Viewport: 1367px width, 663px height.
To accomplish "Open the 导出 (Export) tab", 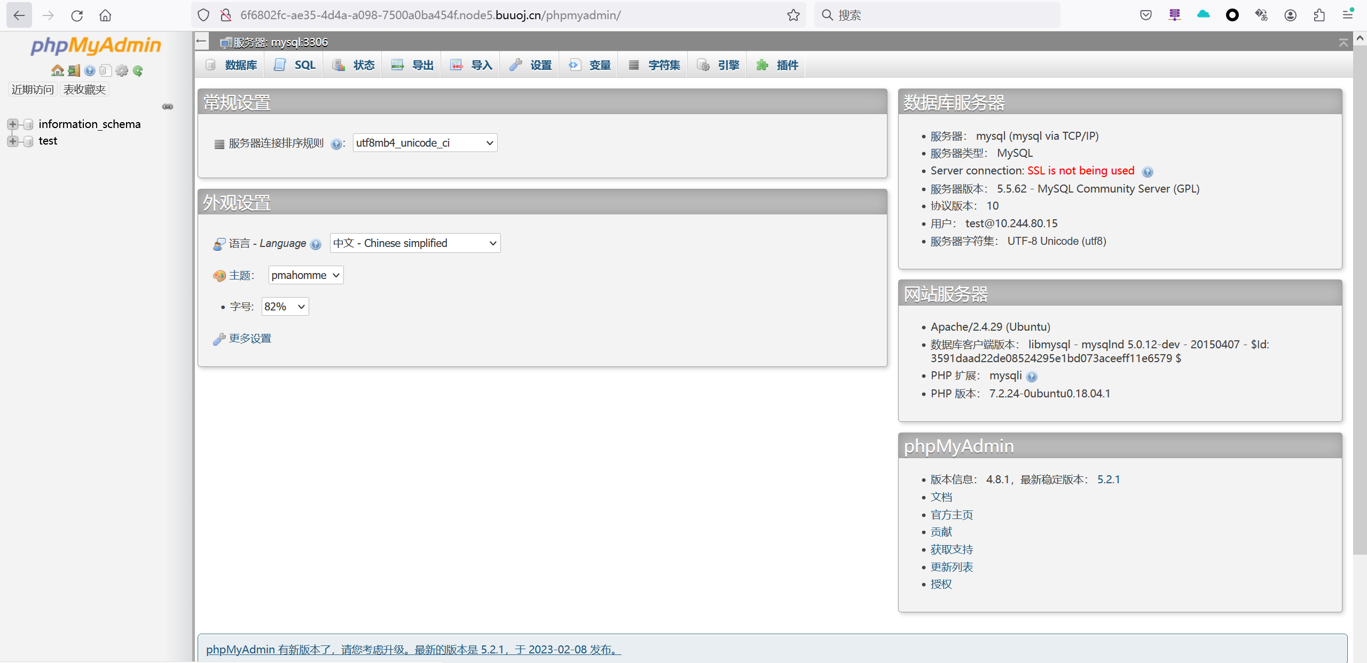I will (412, 65).
